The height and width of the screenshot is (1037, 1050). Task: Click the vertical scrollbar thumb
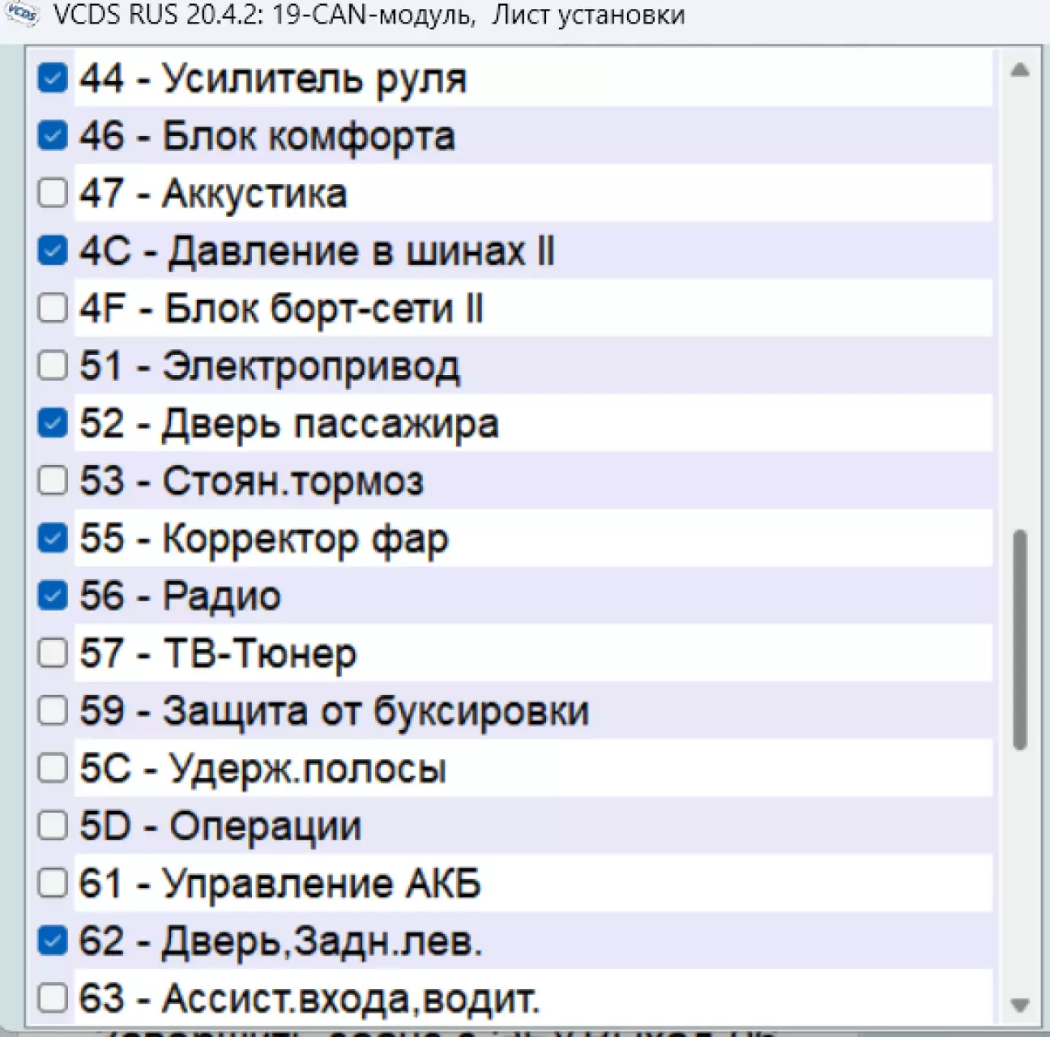point(1020,640)
